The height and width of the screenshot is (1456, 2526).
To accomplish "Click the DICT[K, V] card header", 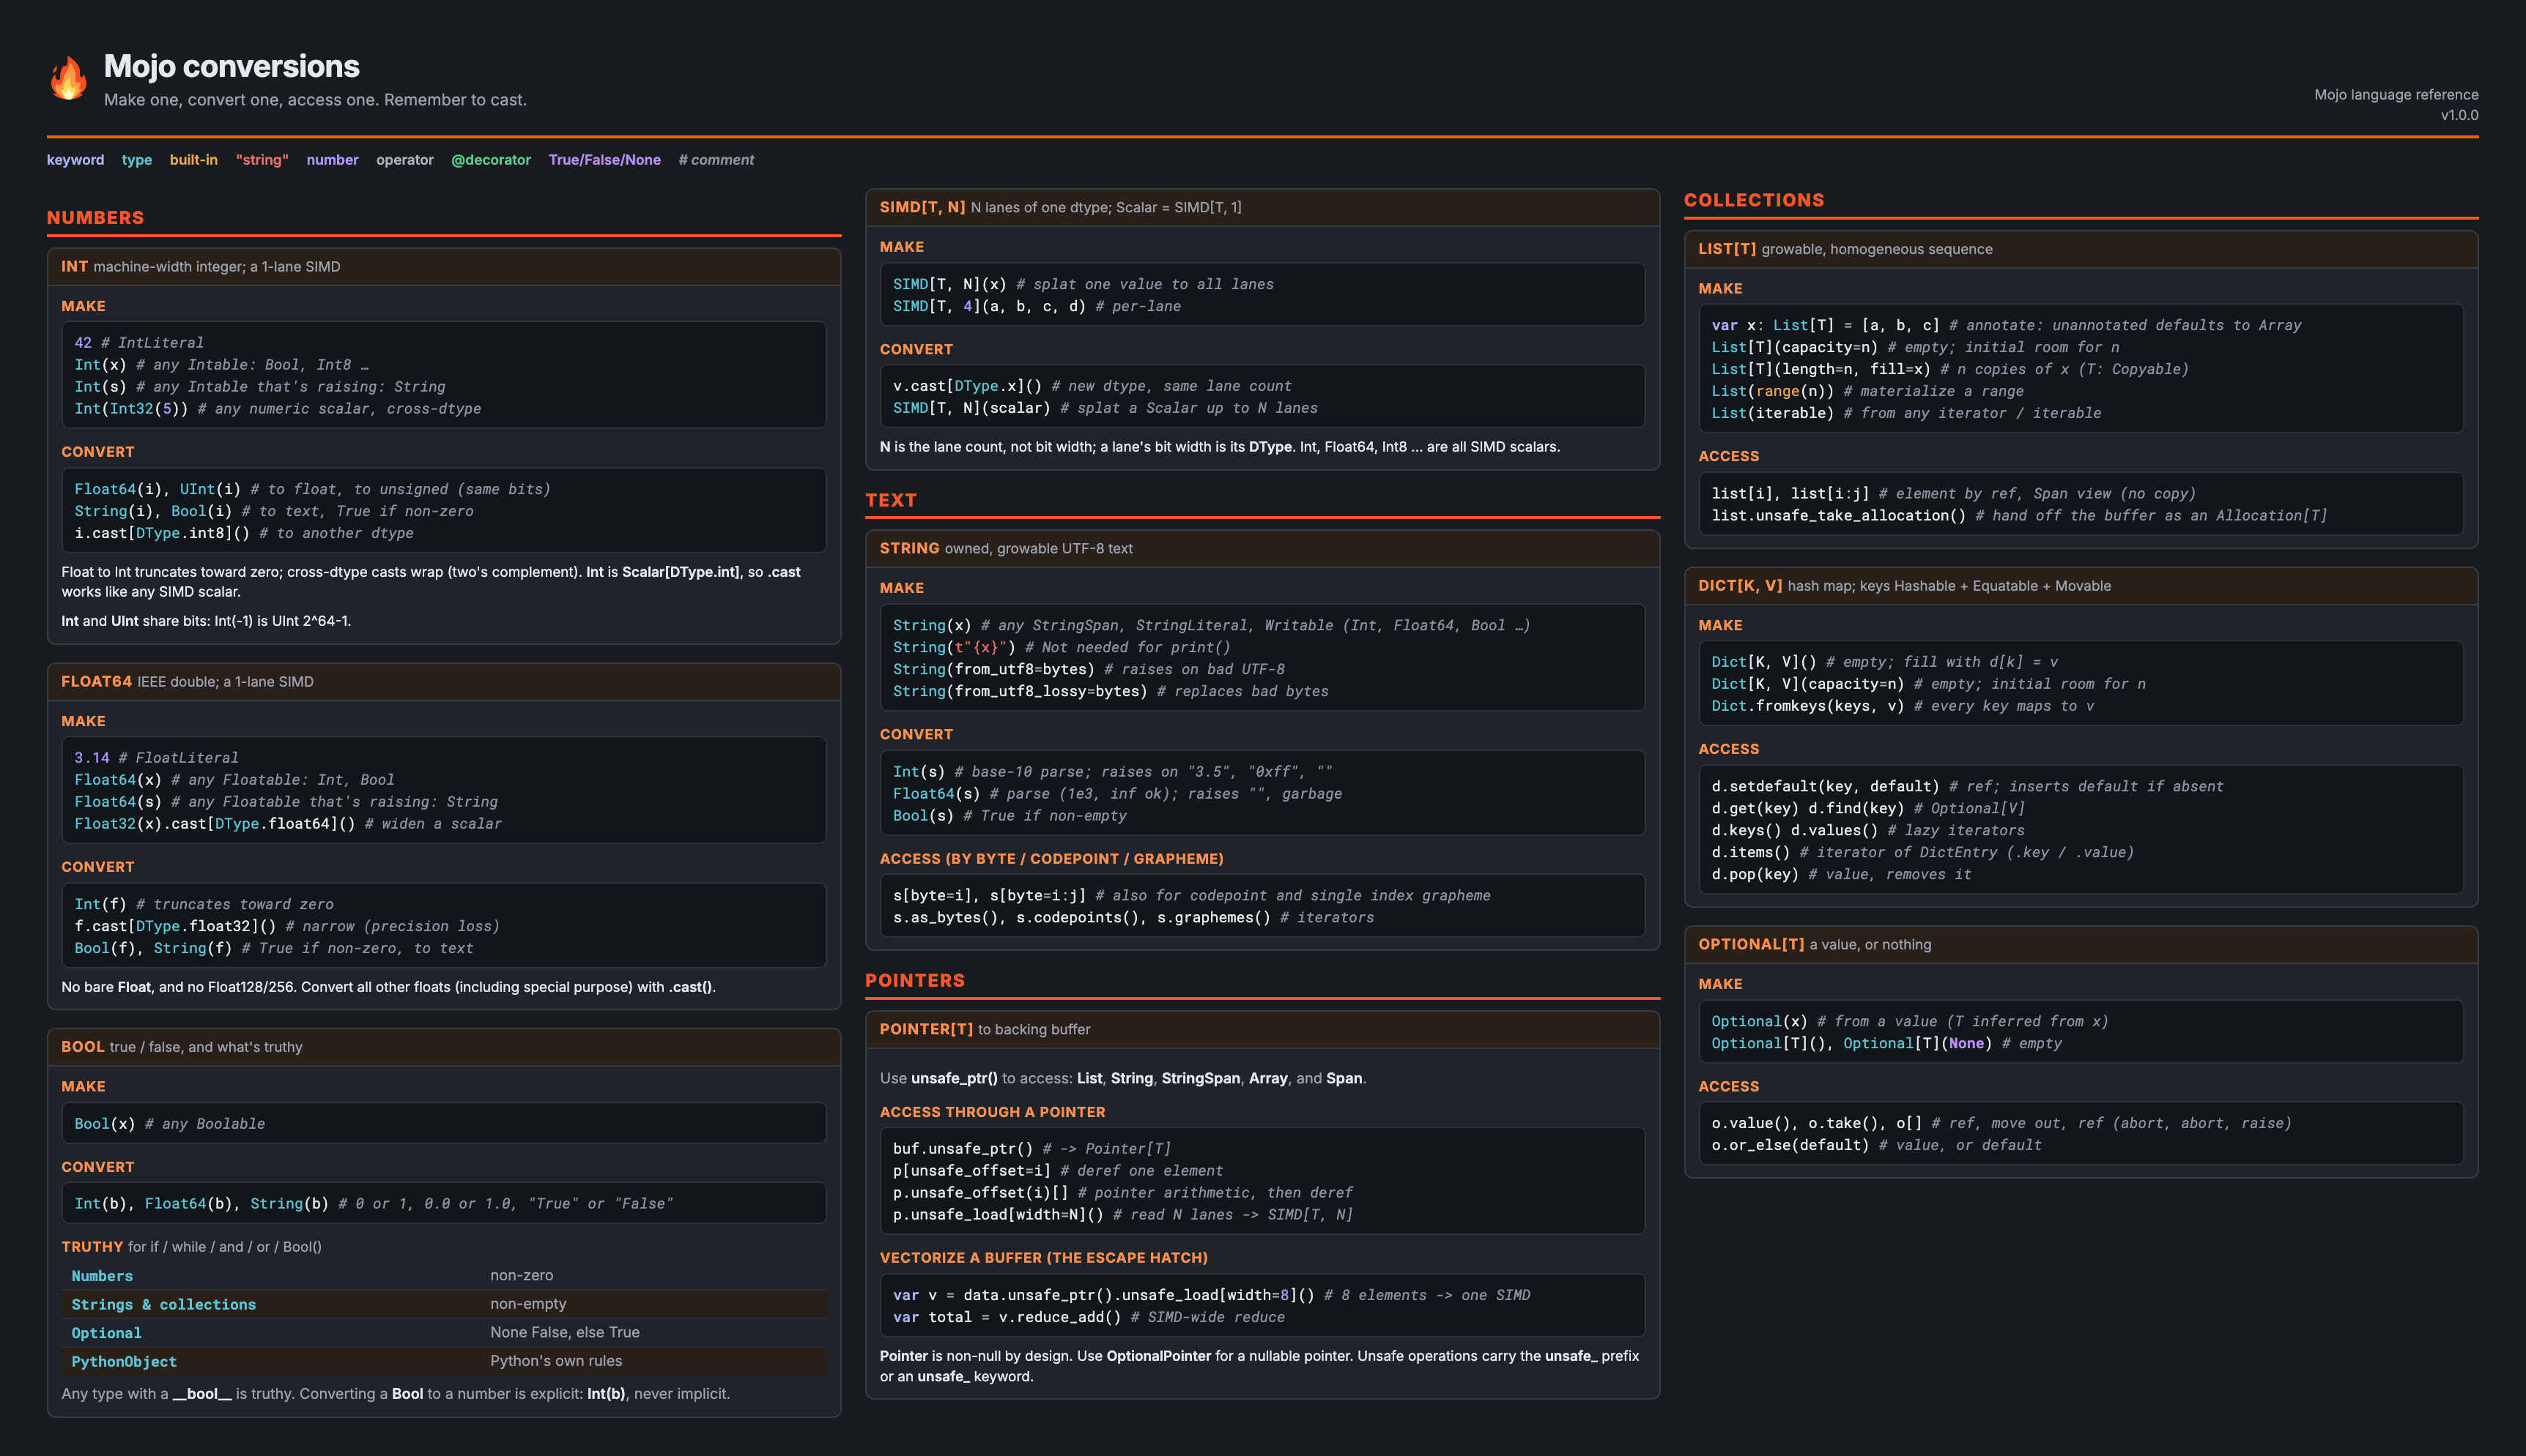I will (x=2081, y=586).
